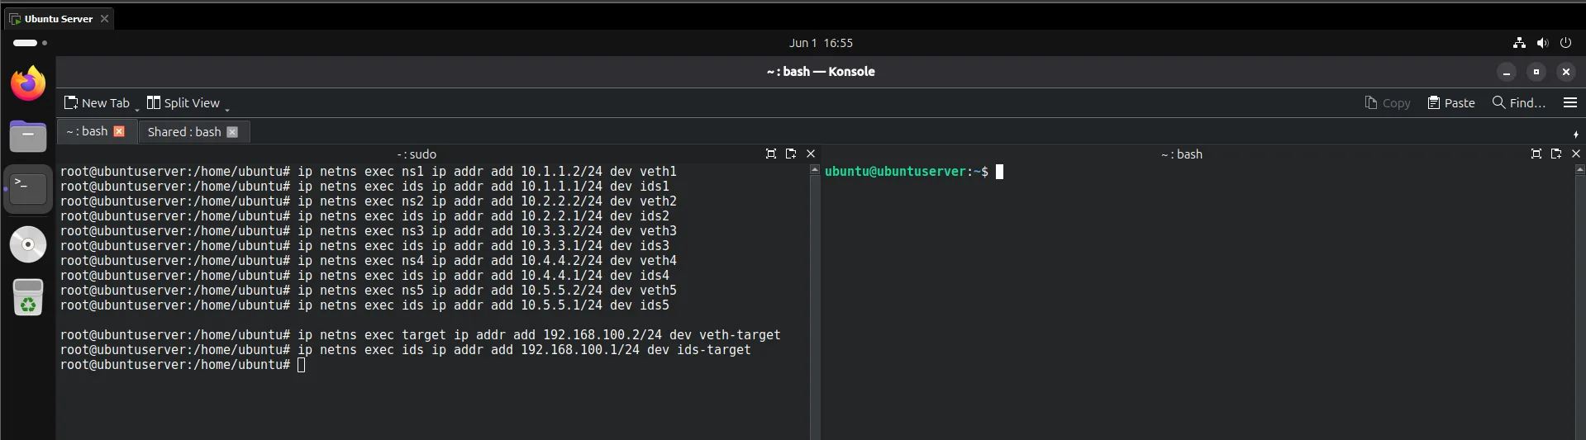Close the Ubuntu Server VM tab
The width and height of the screenshot is (1586, 440).
[x=104, y=19]
